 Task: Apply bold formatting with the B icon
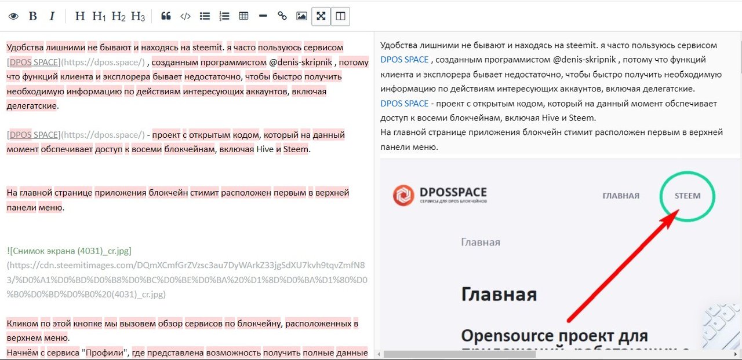33,16
